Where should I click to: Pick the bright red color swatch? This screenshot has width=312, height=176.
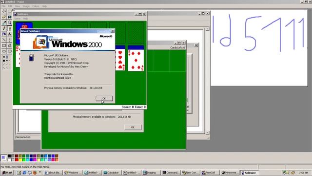17,160
